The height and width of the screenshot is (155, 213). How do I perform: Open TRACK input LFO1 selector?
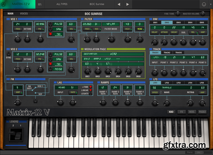point(156,57)
